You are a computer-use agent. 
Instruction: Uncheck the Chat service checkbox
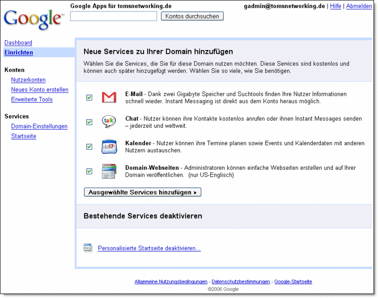tap(89, 122)
